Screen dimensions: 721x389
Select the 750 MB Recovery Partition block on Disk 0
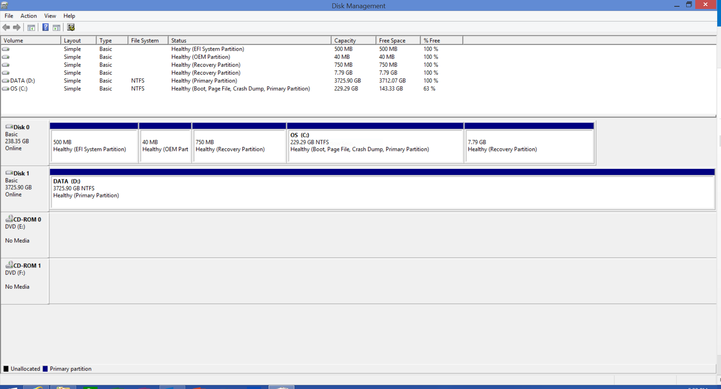point(239,143)
